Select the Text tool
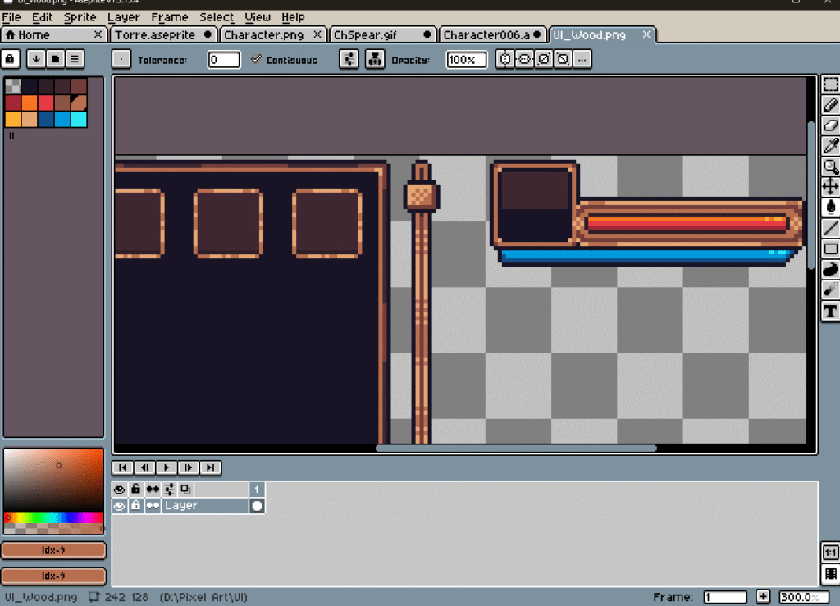The height and width of the screenshot is (606, 840). [830, 311]
